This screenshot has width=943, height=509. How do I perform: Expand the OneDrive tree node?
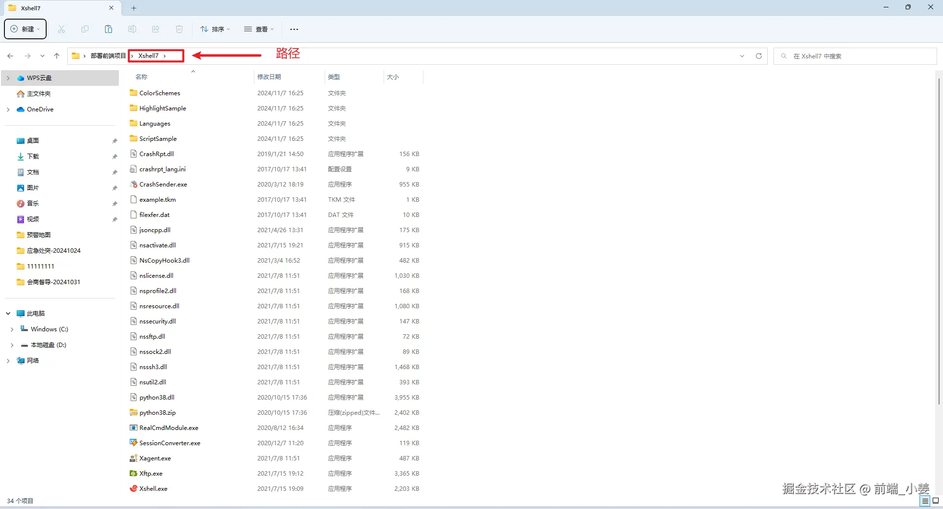(8, 109)
